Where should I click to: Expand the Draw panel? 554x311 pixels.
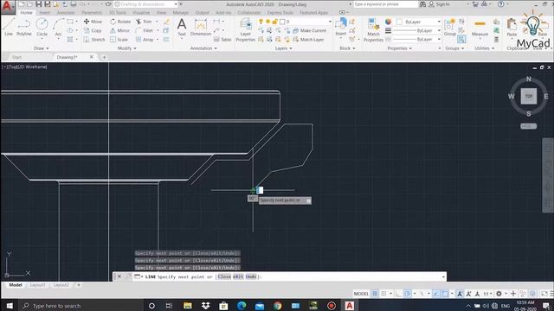pos(42,48)
